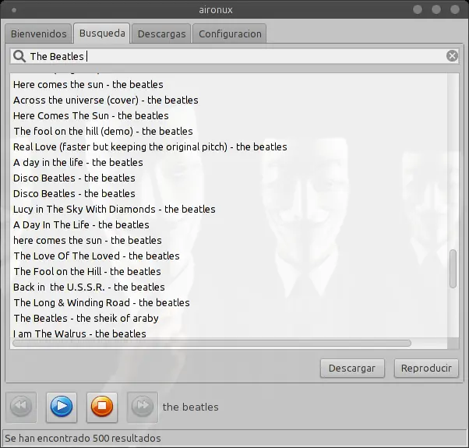Select the Busqueda tab

click(x=102, y=34)
